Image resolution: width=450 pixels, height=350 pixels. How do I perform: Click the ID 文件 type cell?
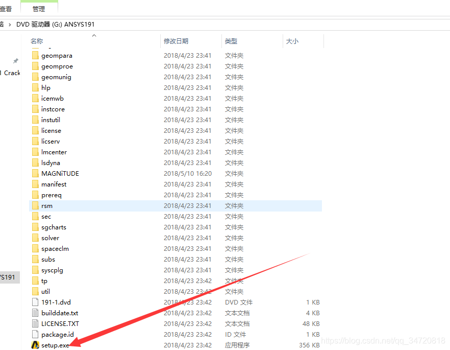pos(235,334)
